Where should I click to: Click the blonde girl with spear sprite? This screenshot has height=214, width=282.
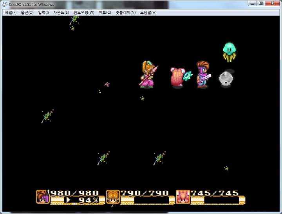(148, 74)
